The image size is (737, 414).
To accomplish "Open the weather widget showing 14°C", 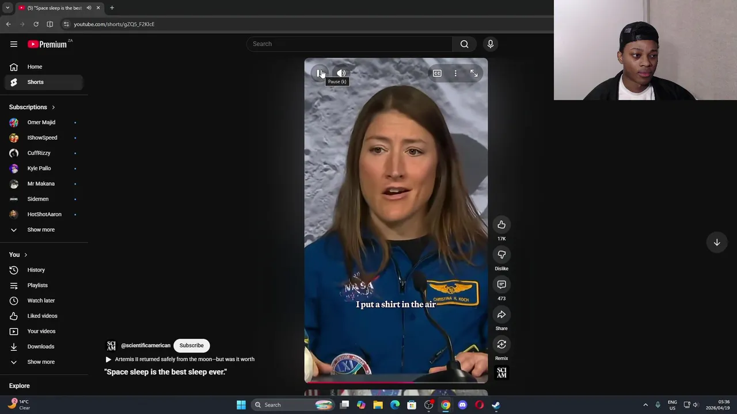I will point(18,405).
